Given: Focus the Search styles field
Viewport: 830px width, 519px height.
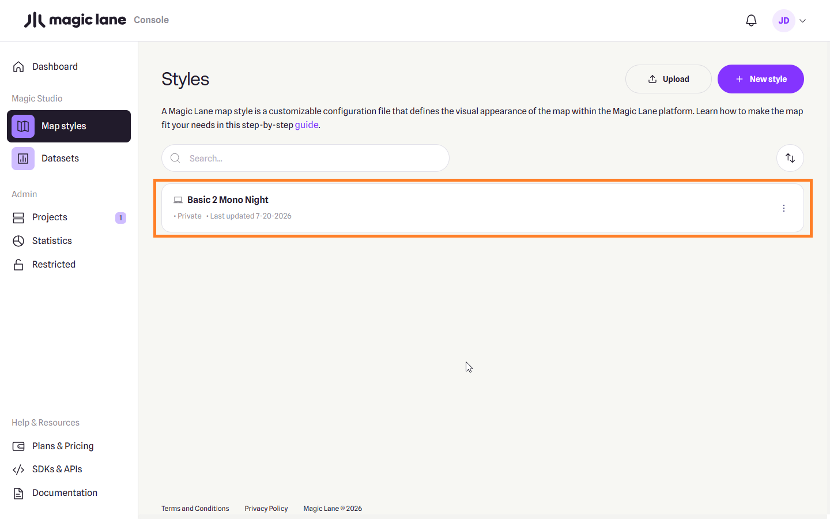Looking at the screenshot, I should [305, 158].
